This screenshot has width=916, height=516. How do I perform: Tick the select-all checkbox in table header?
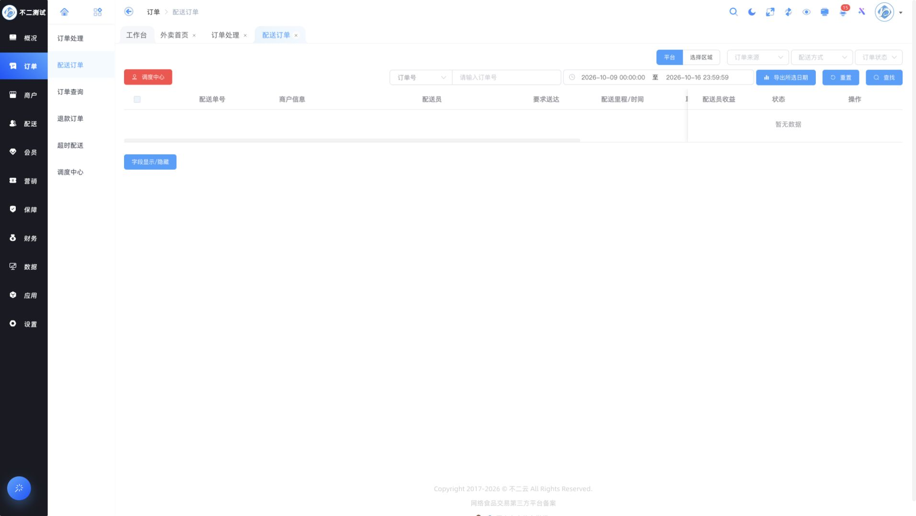pyautogui.click(x=137, y=99)
